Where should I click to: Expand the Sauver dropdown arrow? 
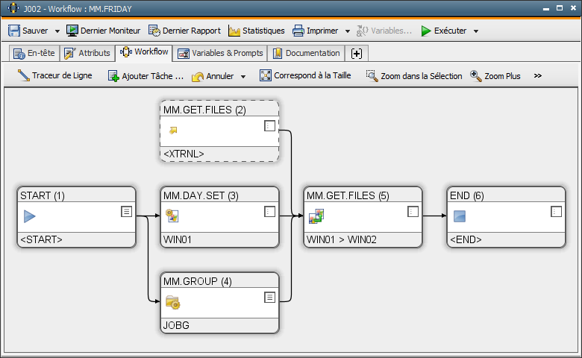tap(57, 31)
